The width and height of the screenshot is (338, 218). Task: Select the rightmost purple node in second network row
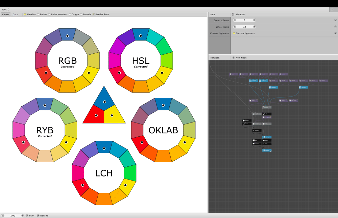323,81
